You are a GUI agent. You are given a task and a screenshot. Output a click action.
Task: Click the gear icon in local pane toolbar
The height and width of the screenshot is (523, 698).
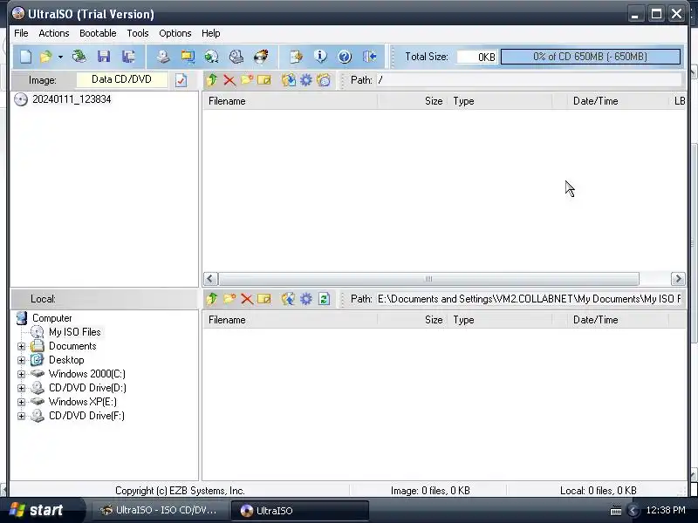pyautogui.click(x=306, y=299)
